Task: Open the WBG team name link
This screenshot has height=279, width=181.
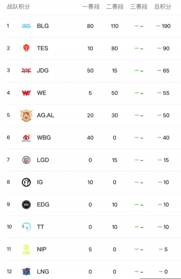Action: (x=44, y=138)
